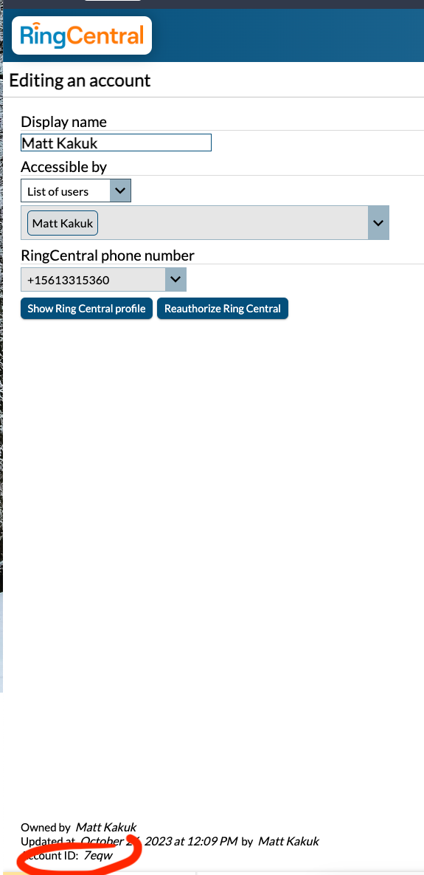This screenshot has height=875, width=424.
Task: Open owner Matt Kakuk after Owned by
Action: pos(106,827)
